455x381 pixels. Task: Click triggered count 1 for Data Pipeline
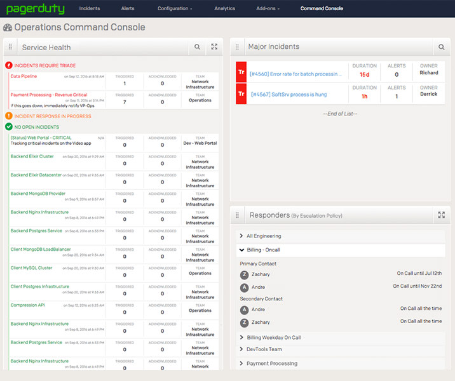125,83
